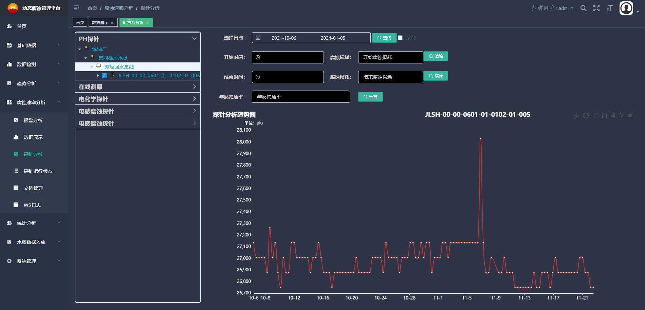This screenshot has width=645, height=310.
Task: Click the start date 2021-10-06
Action: point(284,38)
